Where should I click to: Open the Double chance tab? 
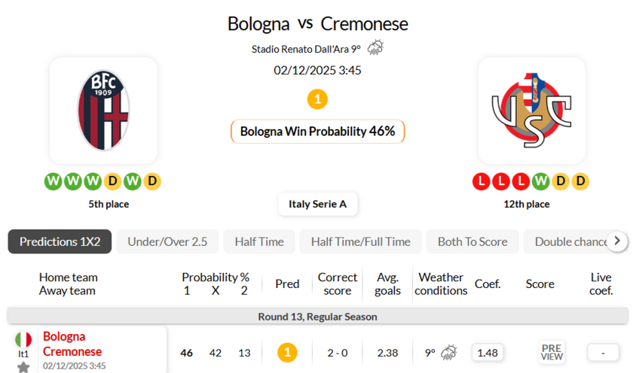[569, 241]
